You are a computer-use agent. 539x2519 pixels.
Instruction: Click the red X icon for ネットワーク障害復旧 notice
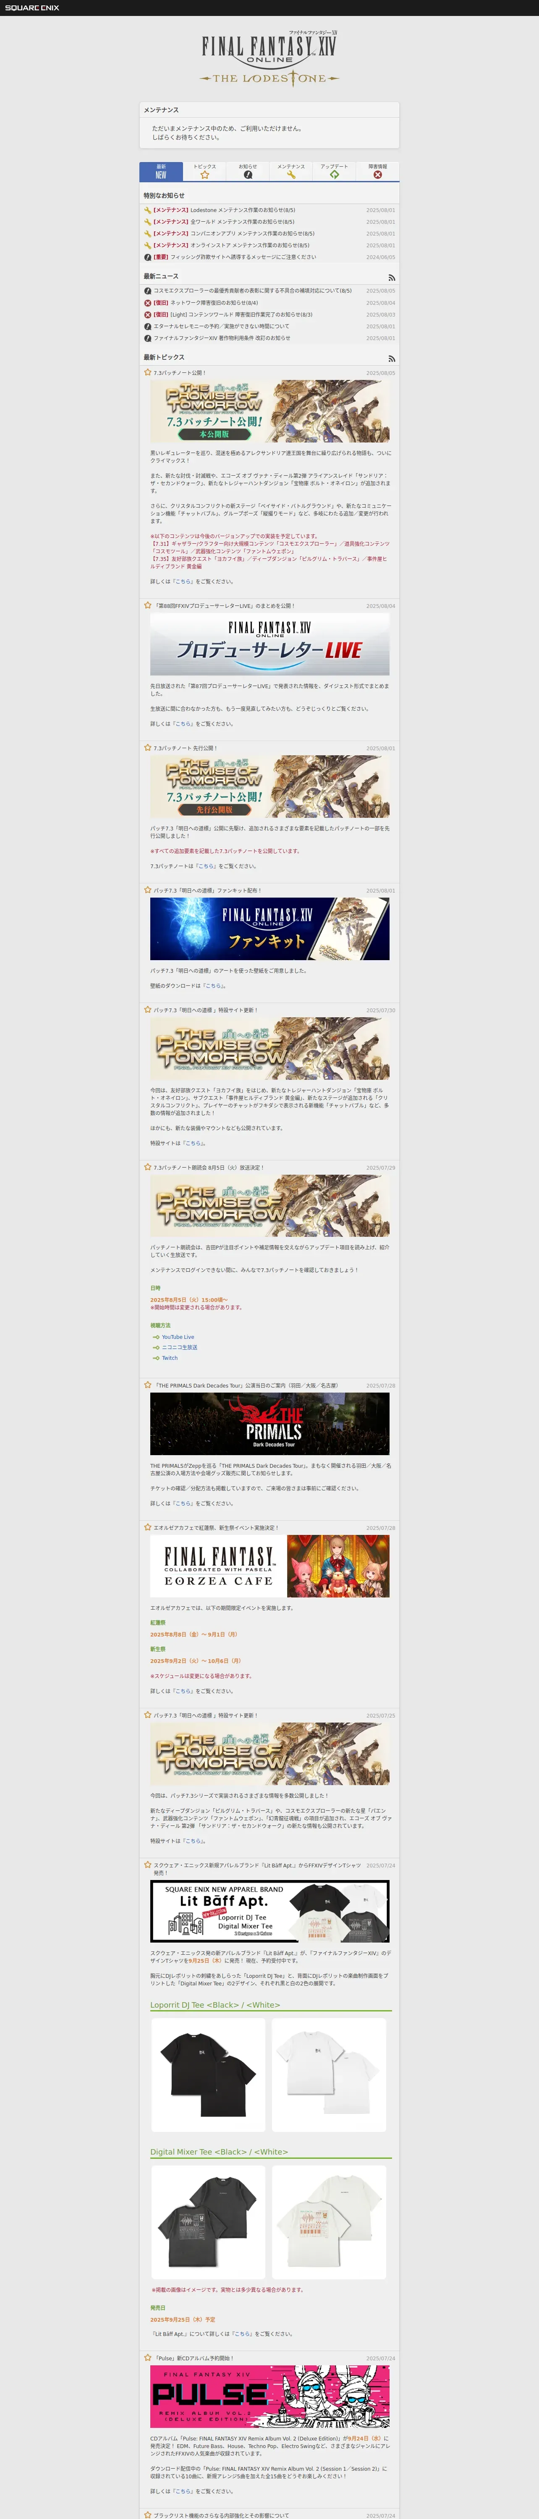coord(148,303)
